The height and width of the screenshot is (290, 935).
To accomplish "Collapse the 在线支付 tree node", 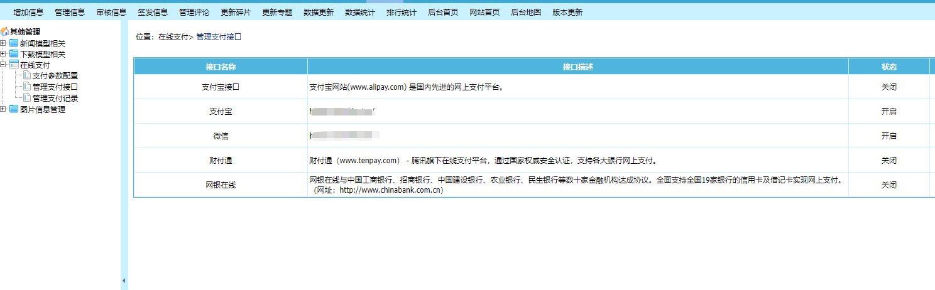I will click(3, 65).
